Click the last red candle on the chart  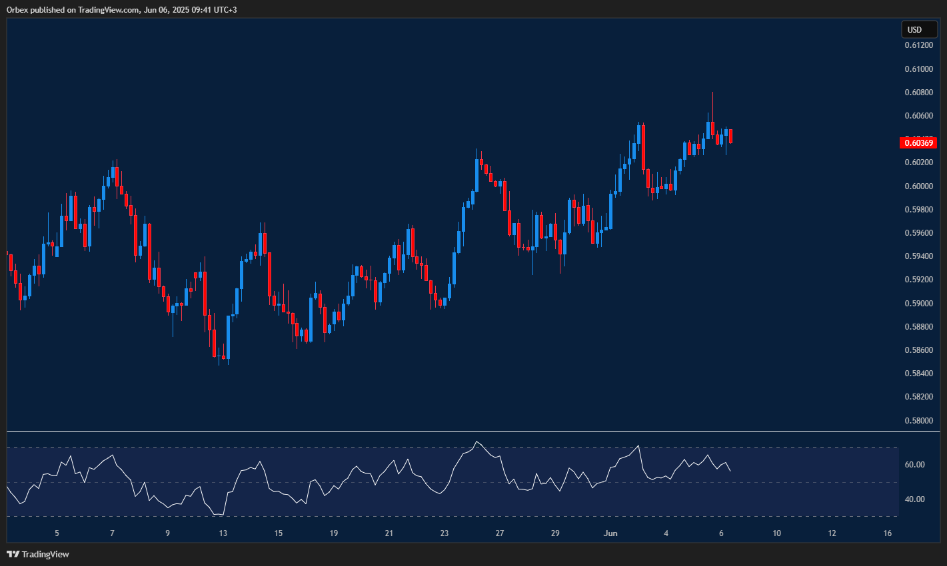(x=731, y=136)
